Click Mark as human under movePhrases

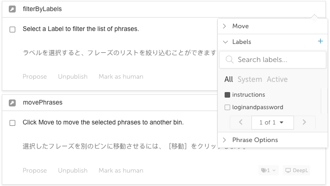coord(121,170)
